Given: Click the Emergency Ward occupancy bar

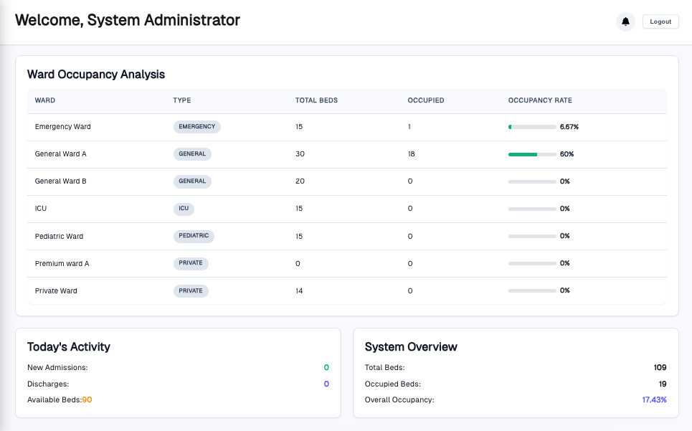Looking at the screenshot, I should point(531,126).
